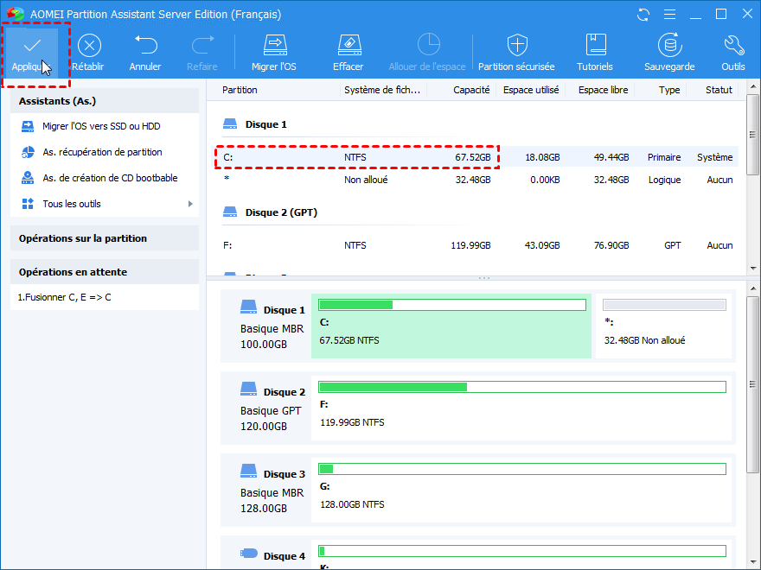Click the Disque 1 icon in the partition list
Image resolution: width=761 pixels, height=570 pixels.
(x=230, y=124)
